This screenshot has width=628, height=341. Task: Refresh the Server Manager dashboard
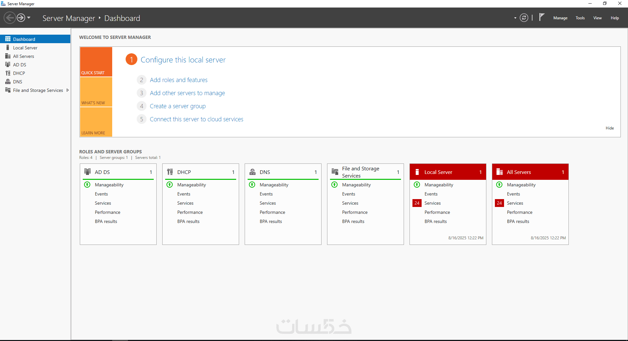pos(524,18)
